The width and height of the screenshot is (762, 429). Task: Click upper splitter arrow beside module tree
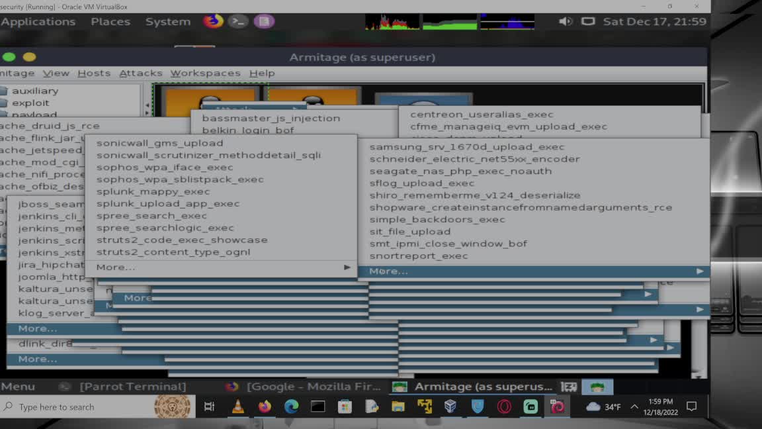(x=148, y=105)
